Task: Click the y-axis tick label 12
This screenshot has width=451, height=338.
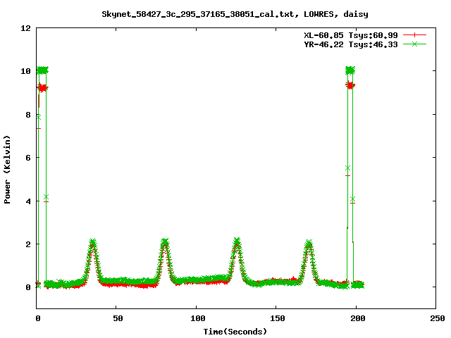Action: [x=25, y=28]
